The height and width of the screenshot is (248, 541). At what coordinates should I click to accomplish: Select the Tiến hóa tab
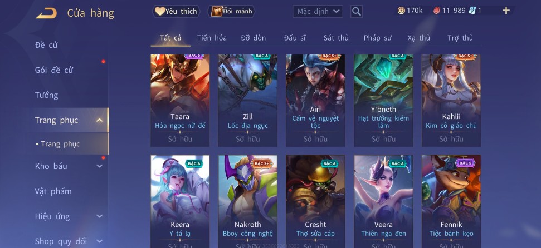(x=212, y=38)
